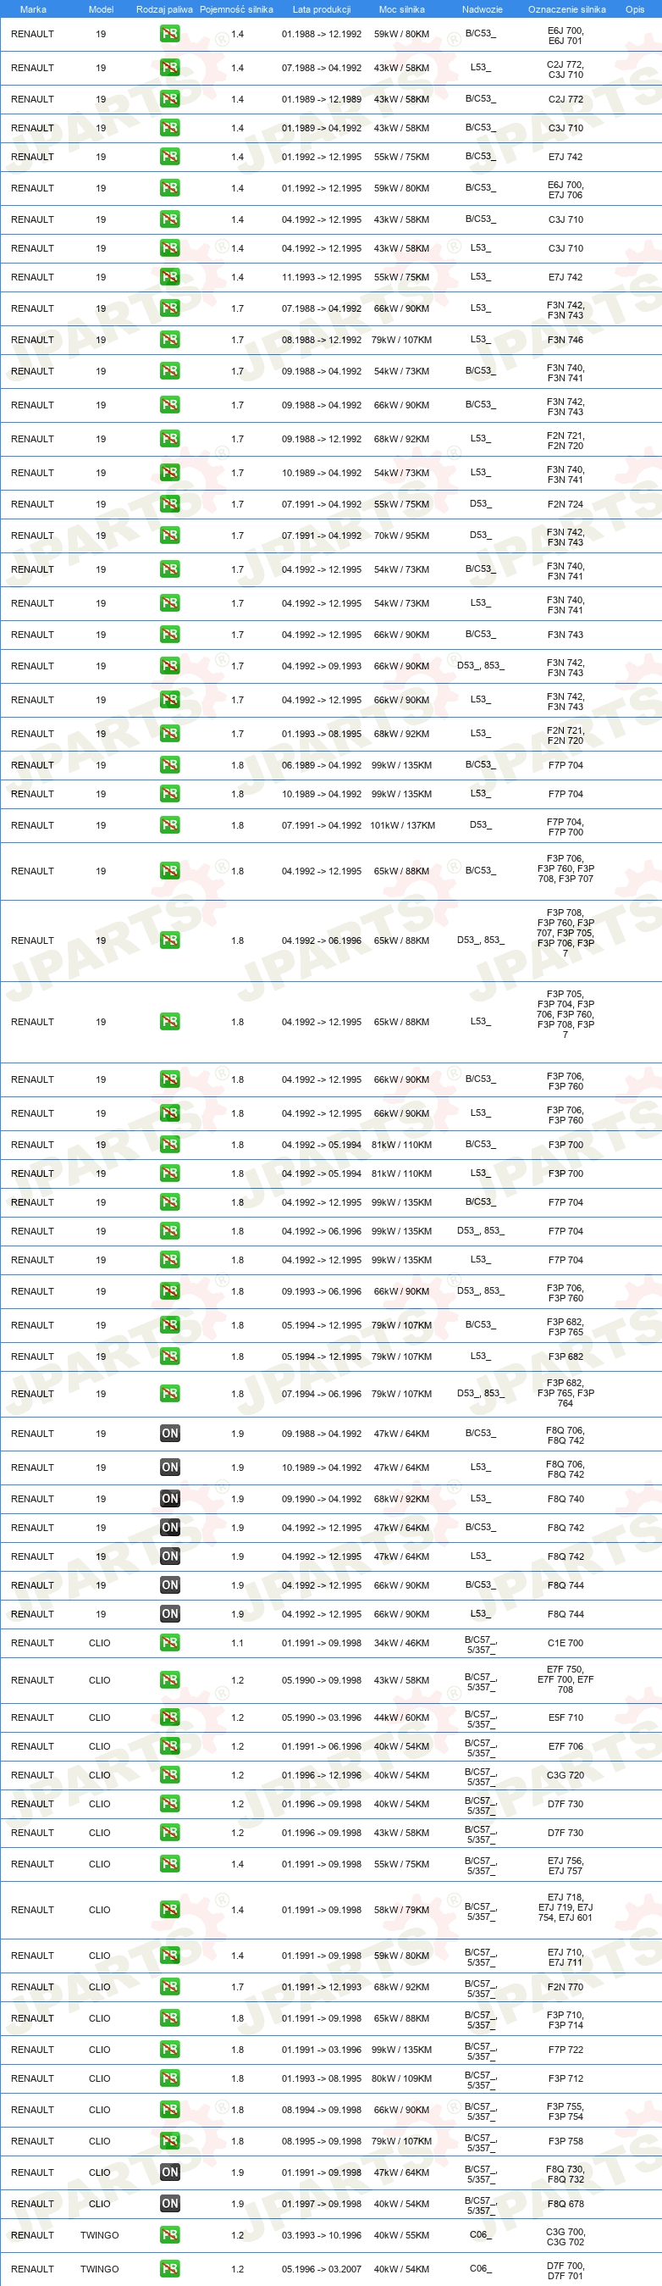Click petrol icon in Clio F3P 712 row
The height and width of the screenshot is (2286, 662).
169,2078
